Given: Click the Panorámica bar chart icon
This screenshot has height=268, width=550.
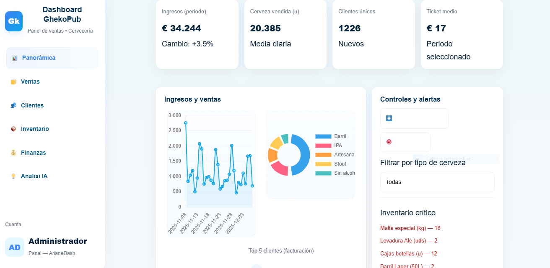Looking at the screenshot, I should click(15, 58).
